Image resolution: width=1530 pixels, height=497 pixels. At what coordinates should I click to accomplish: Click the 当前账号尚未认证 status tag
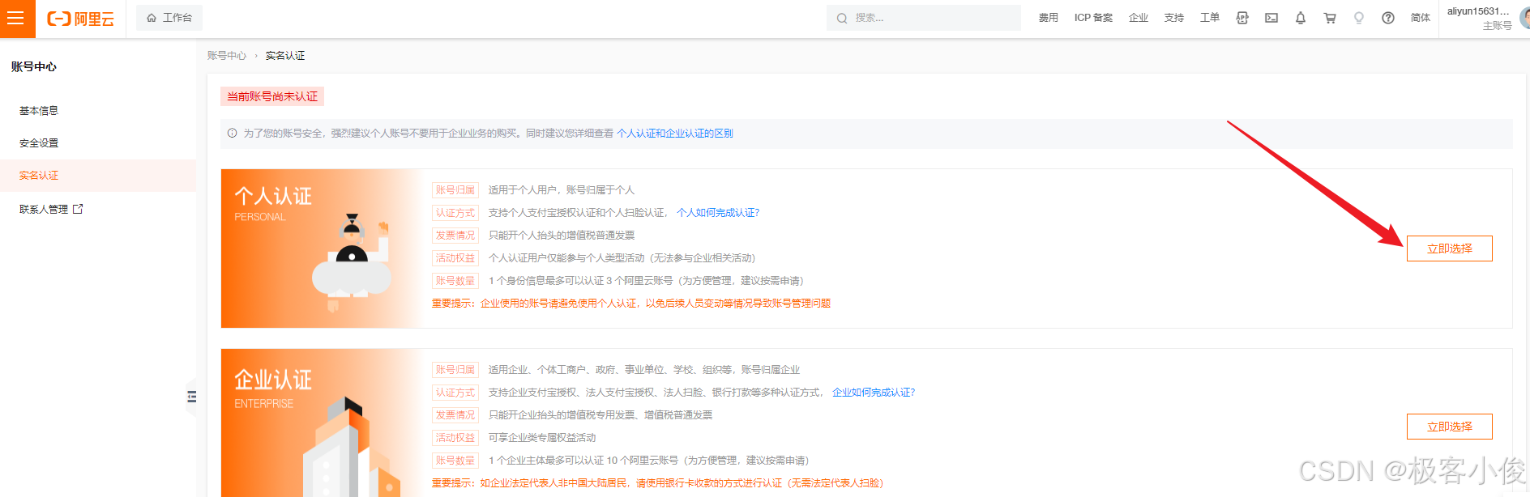click(x=272, y=96)
